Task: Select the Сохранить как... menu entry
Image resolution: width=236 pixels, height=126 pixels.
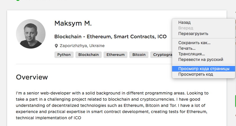Action: 194,43
